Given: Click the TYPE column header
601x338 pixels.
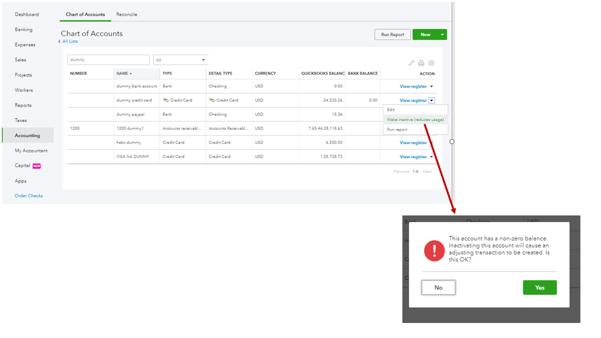Looking at the screenshot, I should click(x=167, y=73).
